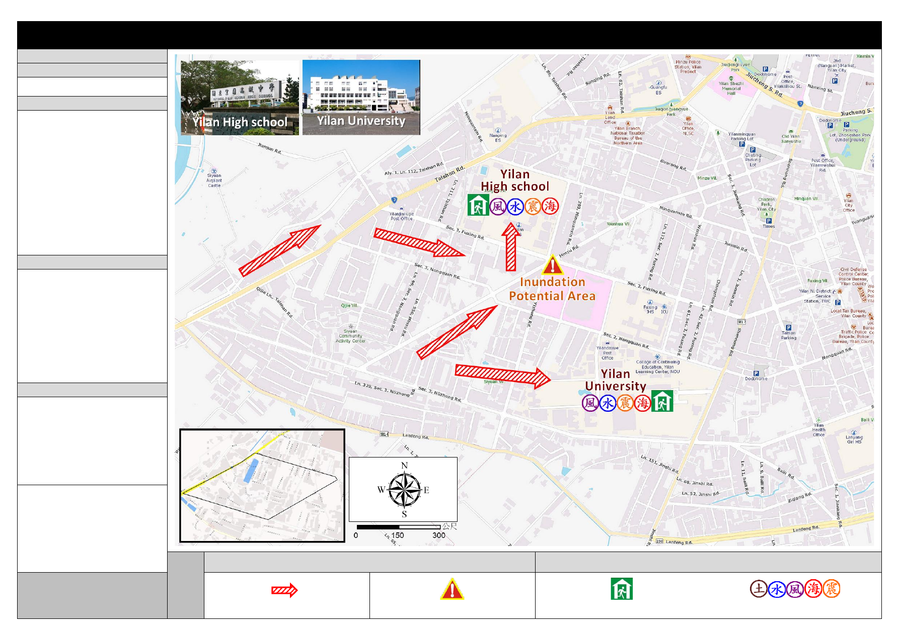Click the Minzu Vil. label

pos(707,178)
